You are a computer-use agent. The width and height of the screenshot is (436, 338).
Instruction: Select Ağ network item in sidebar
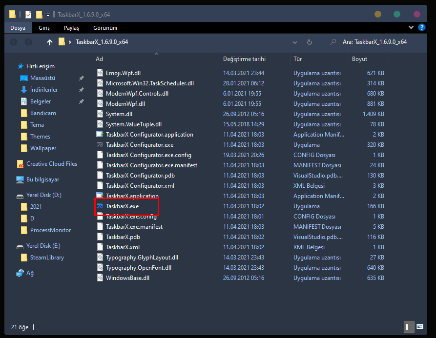coord(30,273)
